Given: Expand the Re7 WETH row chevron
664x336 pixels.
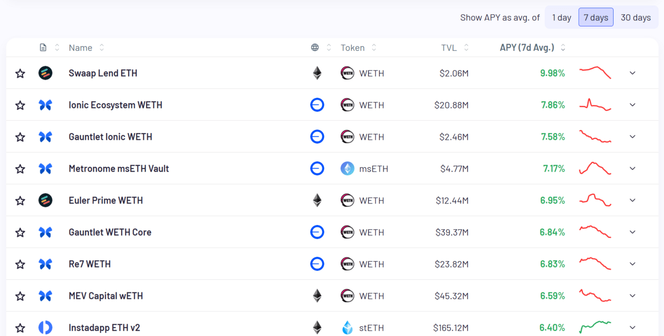Looking at the screenshot, I should pyautogui.click(x=633, y=264).
